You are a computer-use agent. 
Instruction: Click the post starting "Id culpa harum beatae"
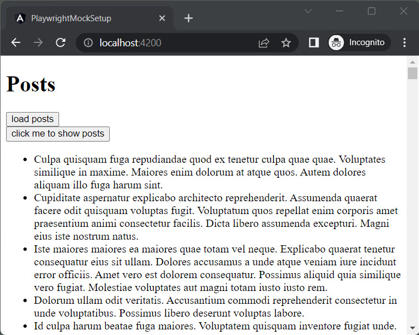point(215,326)
